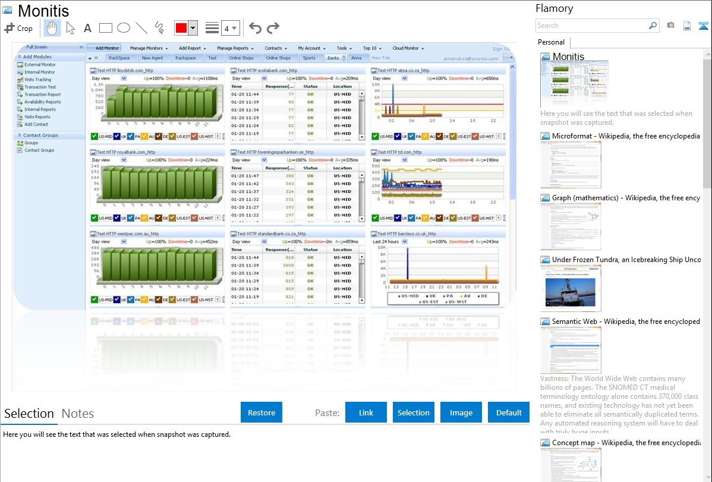Open Manage Monitors menu in screenshot

coord(149,48)
